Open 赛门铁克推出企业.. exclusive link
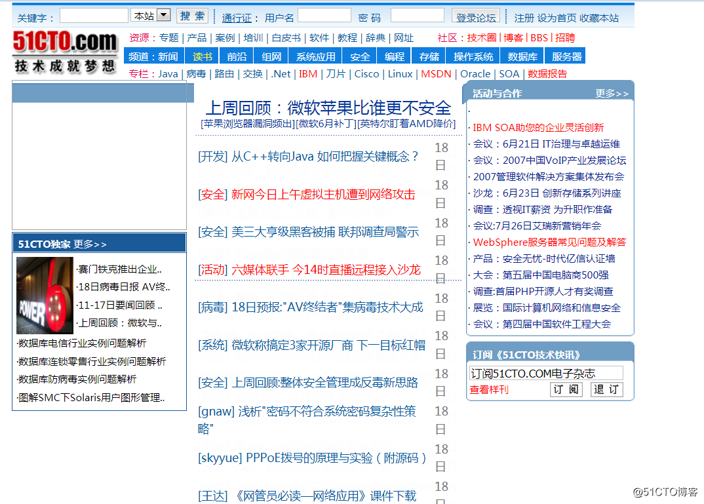The width and height of the screenshot is (704, 504). (x=120, y=269)
